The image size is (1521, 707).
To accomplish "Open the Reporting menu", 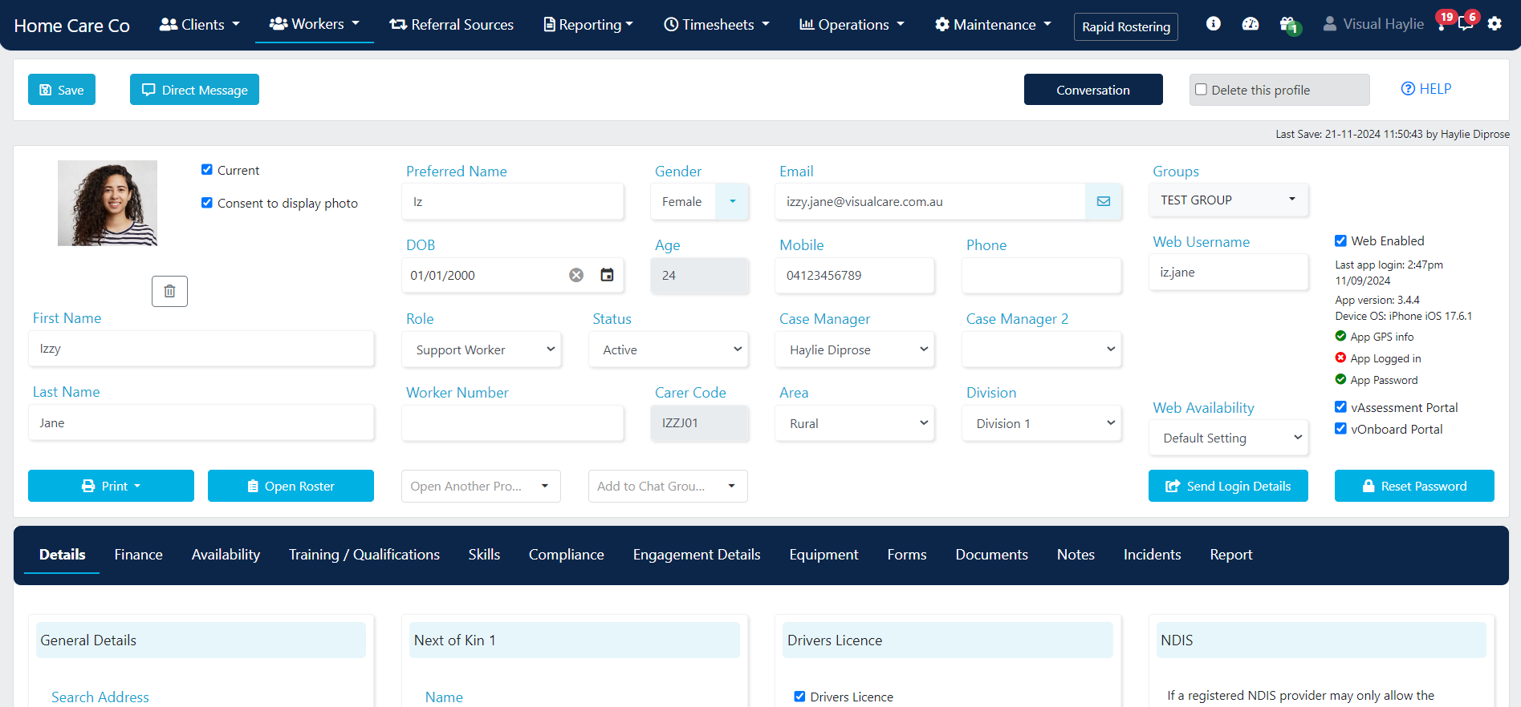I will tap(588, 25).
